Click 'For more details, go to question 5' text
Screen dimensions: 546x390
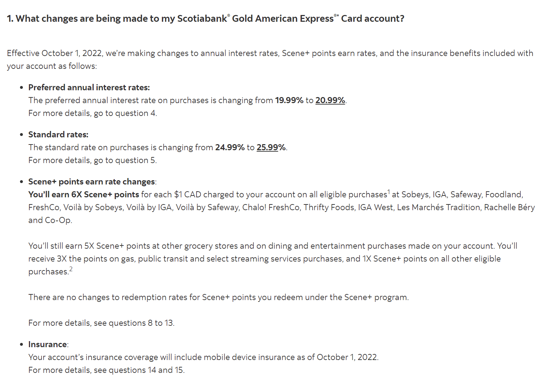[x=93, y=160]
